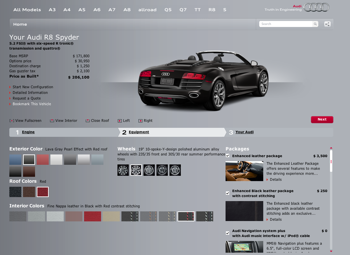Open the Enhanced Black leather stitching thumbnail
This screenshot has height=255, width=350.
pos(244,211)
